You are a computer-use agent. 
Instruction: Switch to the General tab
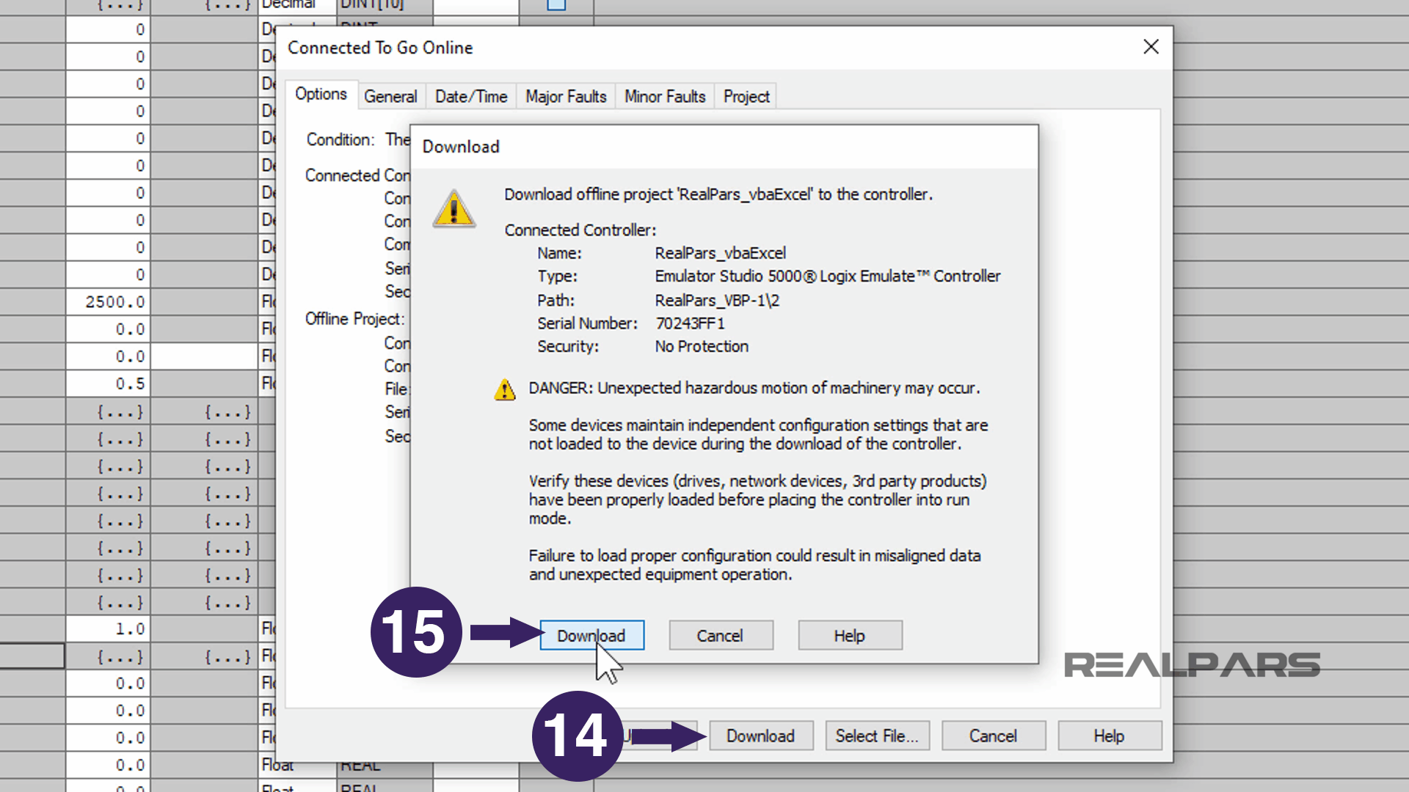[390, 96]
